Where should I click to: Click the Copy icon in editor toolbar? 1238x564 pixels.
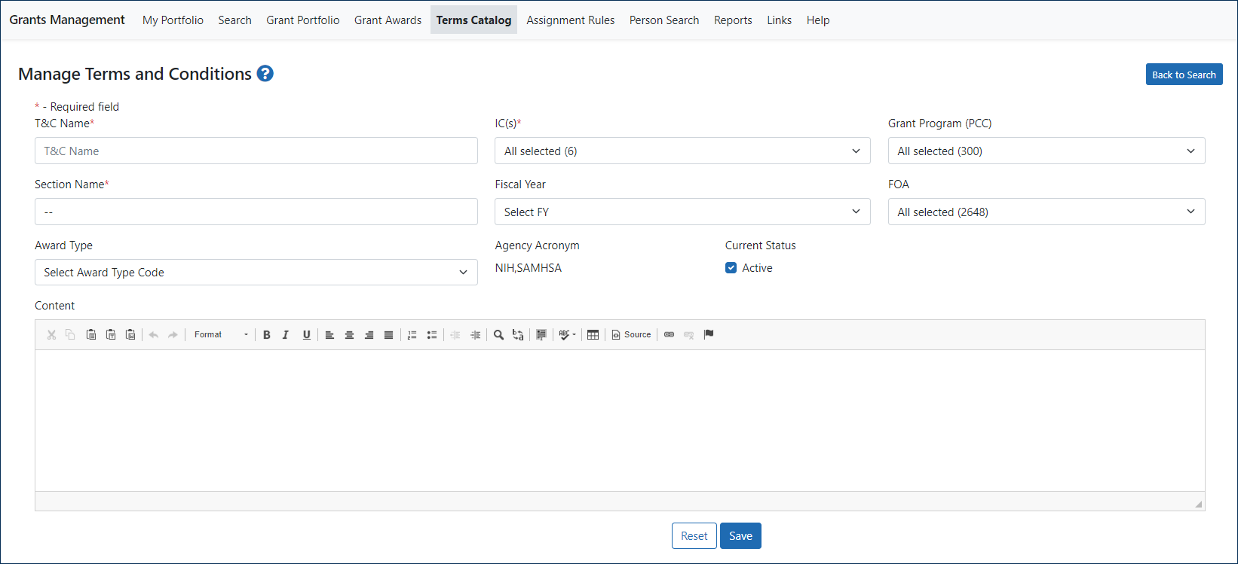click(70, 335)
